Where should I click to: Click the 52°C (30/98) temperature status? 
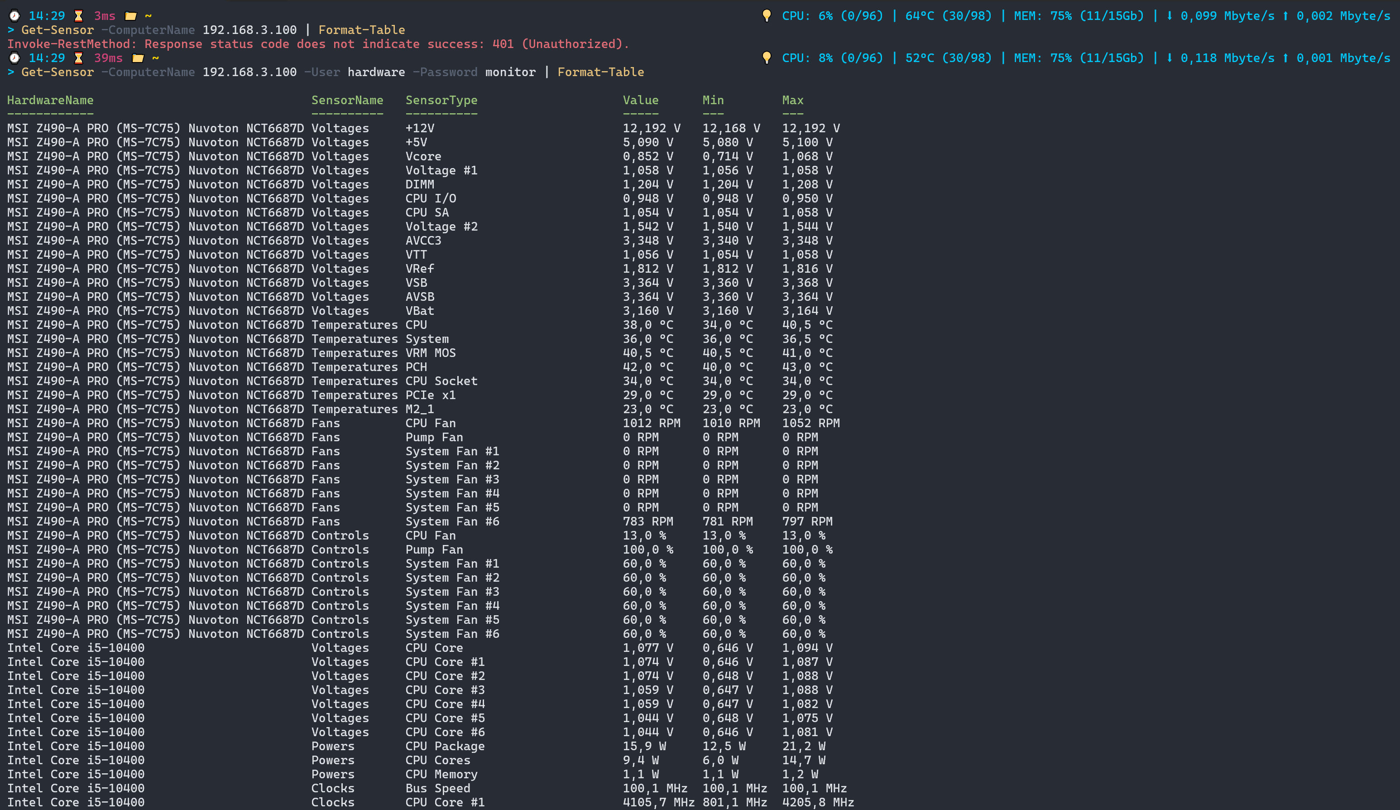[948, 58]
